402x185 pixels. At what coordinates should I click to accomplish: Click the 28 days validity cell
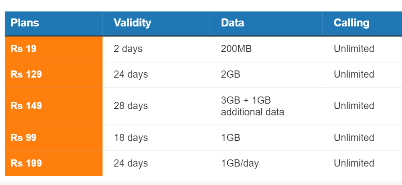(x=131, y=106)
